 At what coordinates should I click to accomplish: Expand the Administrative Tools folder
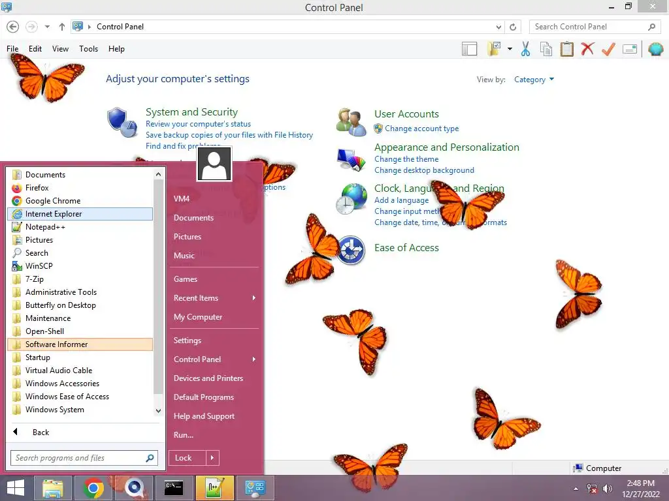point(80,292)
